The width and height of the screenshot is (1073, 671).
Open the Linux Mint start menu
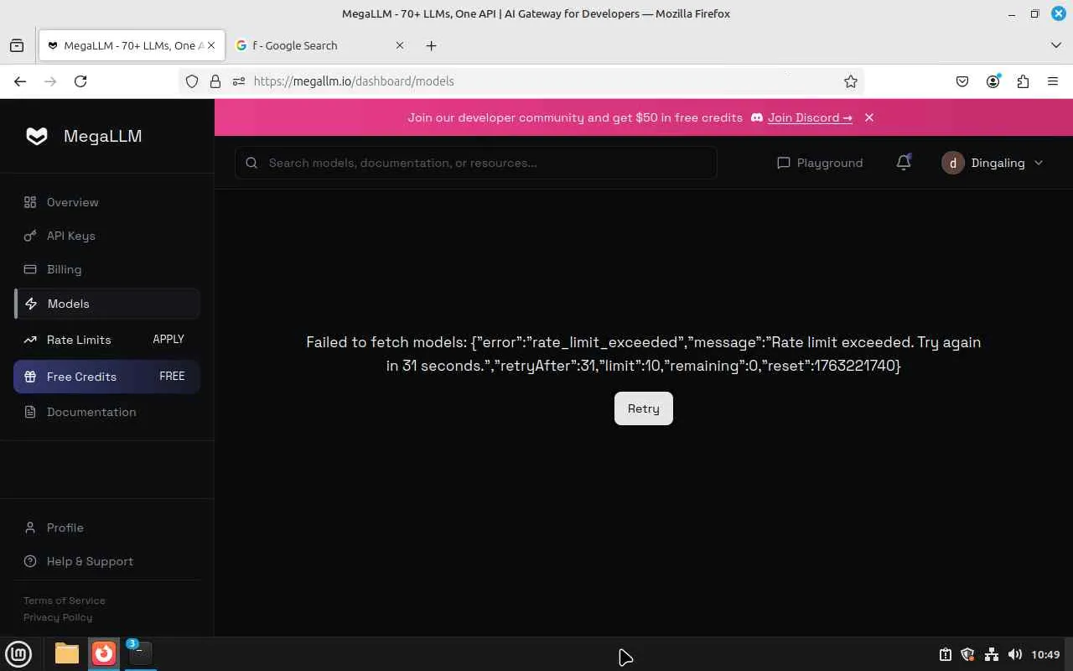tap(18, 653)
